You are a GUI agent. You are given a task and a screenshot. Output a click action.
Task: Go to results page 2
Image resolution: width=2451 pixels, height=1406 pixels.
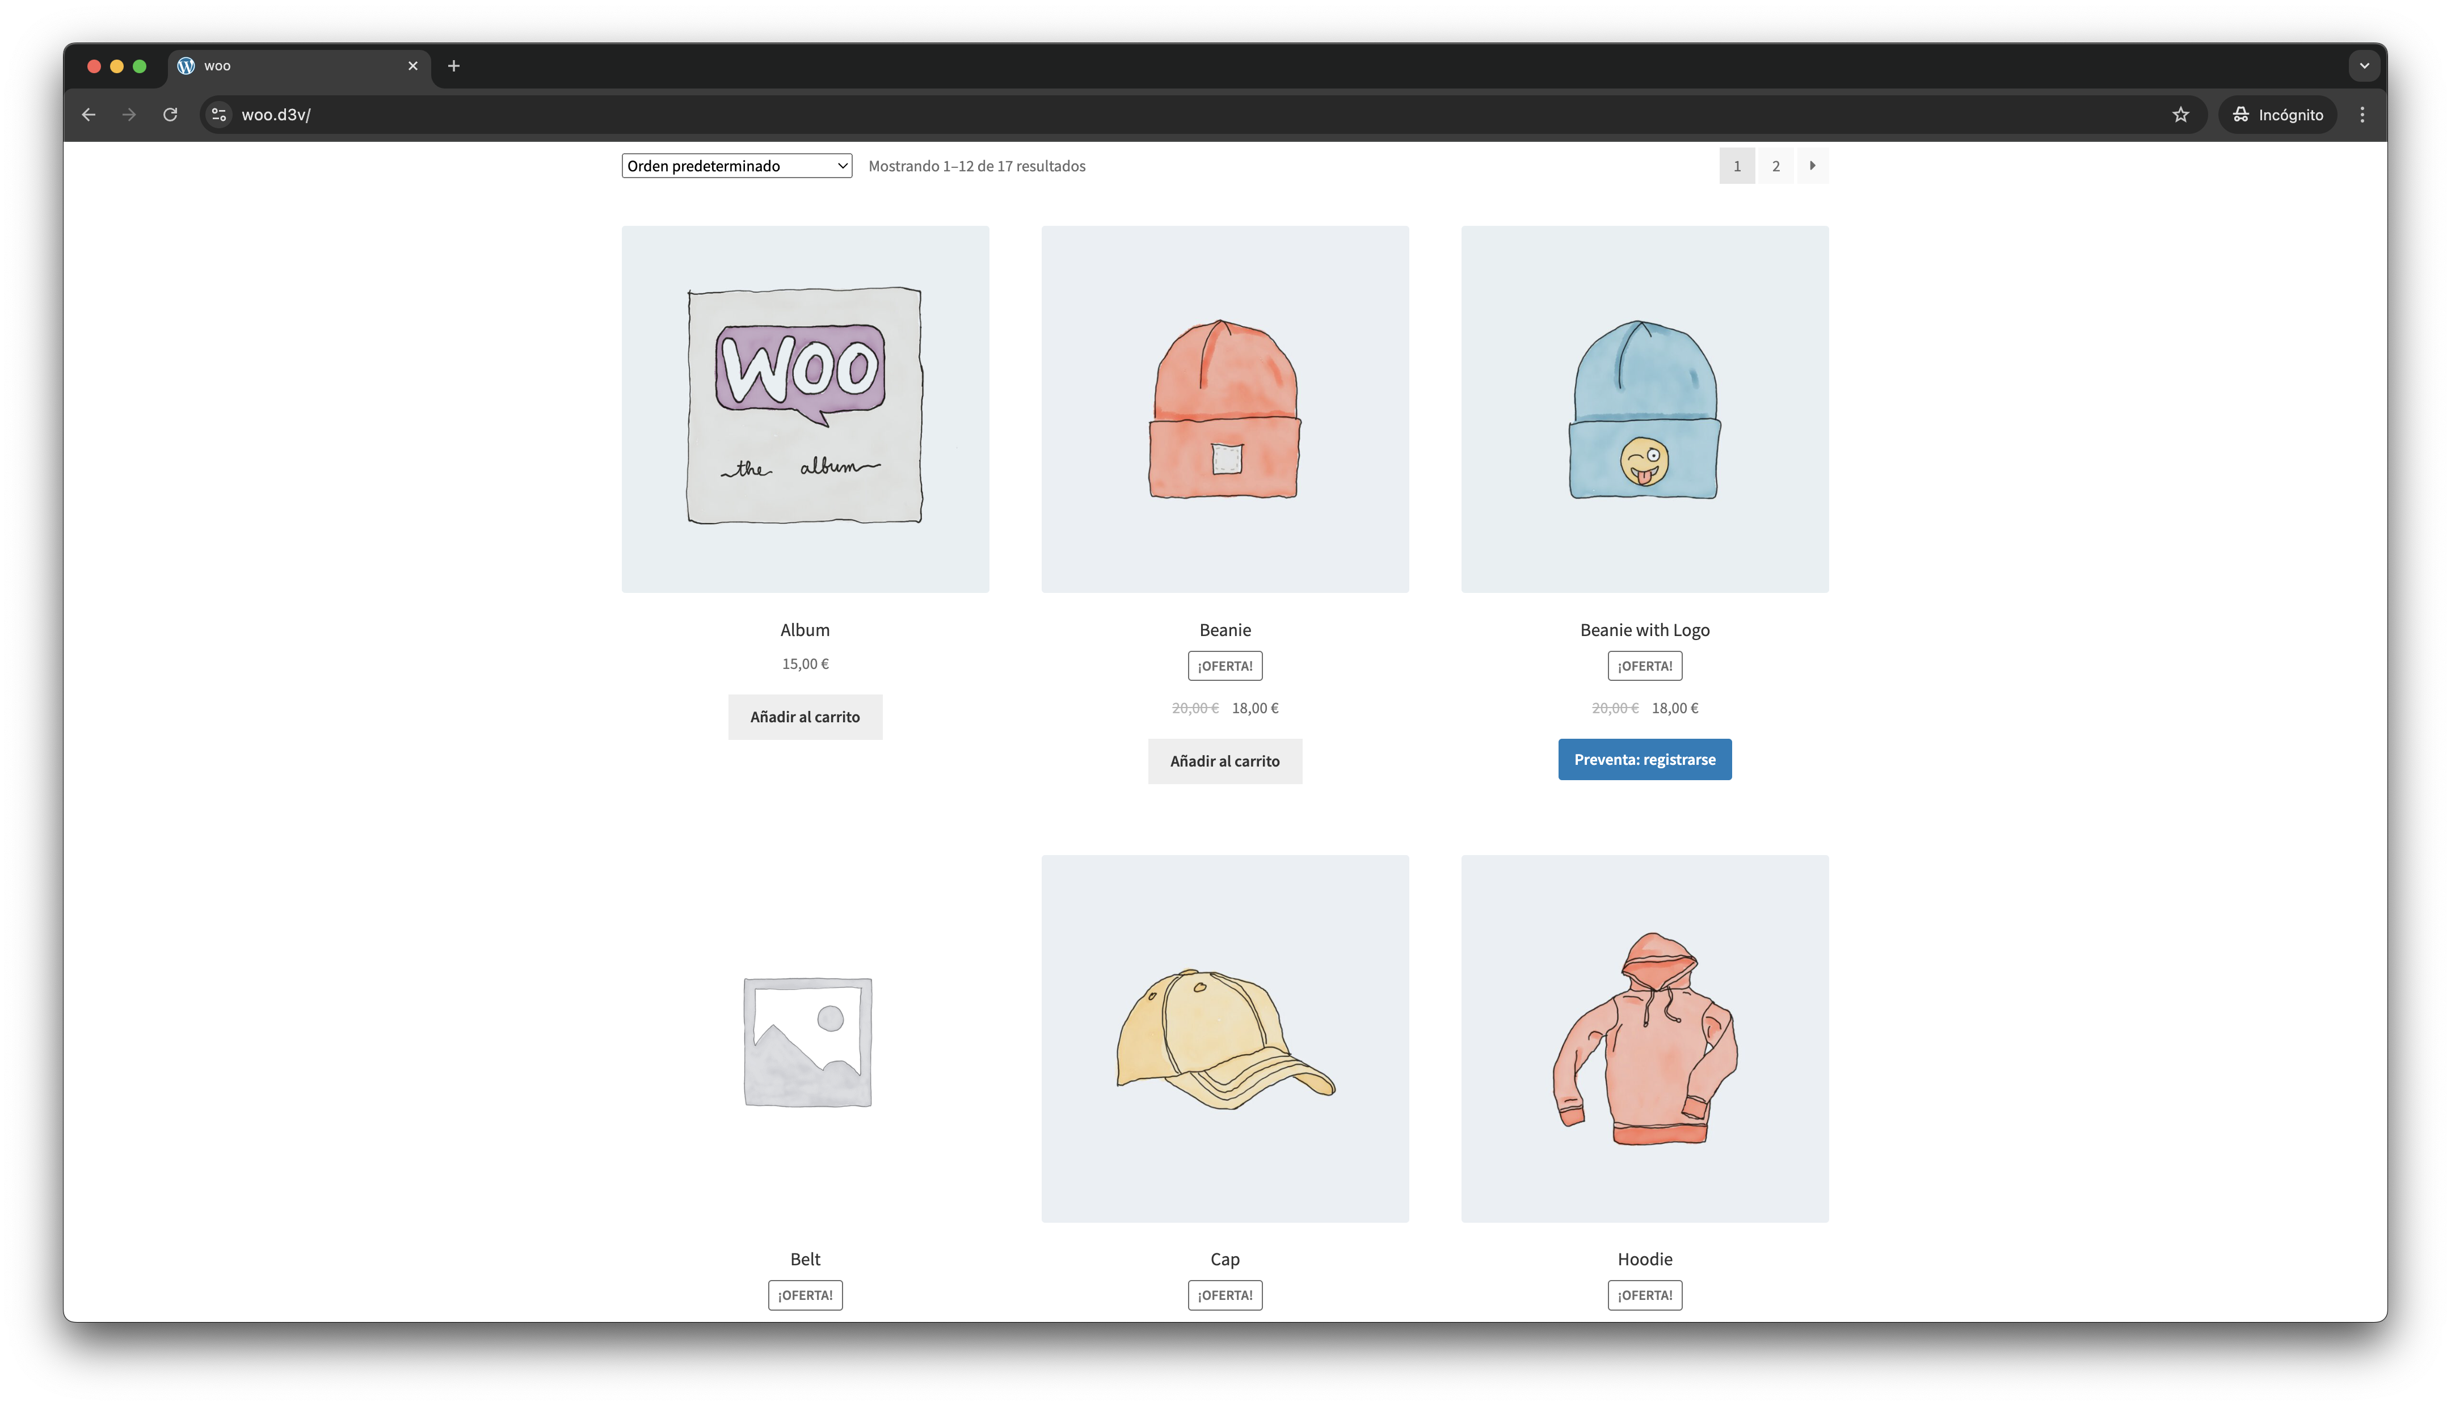tap(1775, 166)
